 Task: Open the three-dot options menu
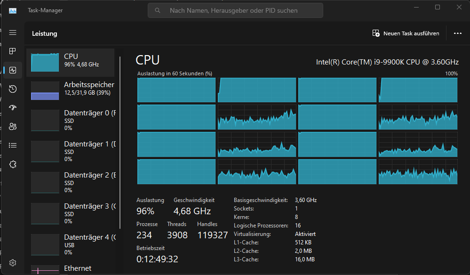coord(458,33)
